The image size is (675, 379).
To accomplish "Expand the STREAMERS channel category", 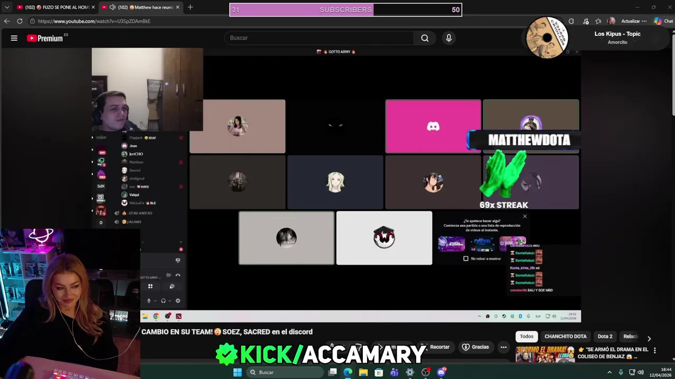I will tap(136, 213).
